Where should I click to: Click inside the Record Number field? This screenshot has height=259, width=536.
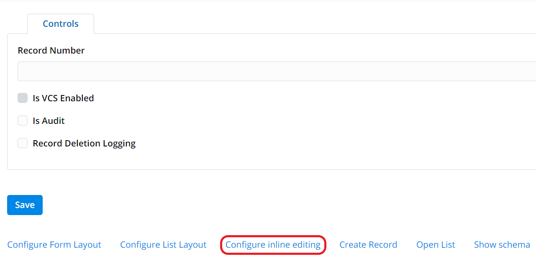click(167, 71)
